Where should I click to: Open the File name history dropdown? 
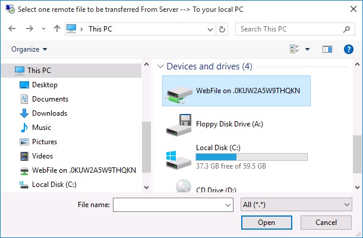228,205
